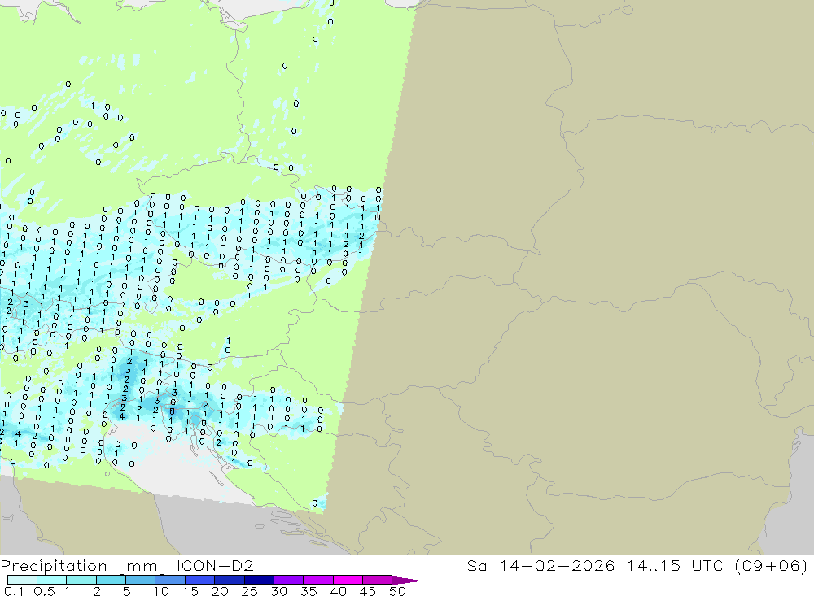Click the '30' legend scale label

[x=278, y=591]
